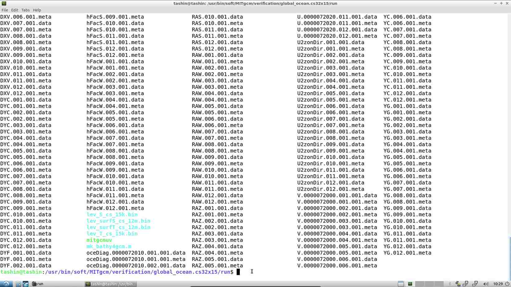Screen dimensions: 511x287
Task: Click the show desktop icon in panel
Action: [401, 284]
